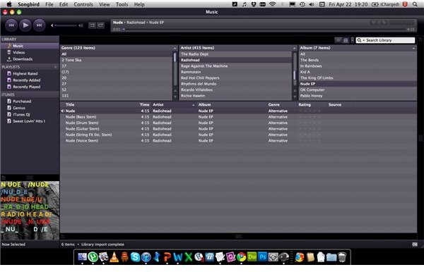Screen dimensions: 424x272
Task: Open the Highest Rated playlist
Action: coord(30,73)
